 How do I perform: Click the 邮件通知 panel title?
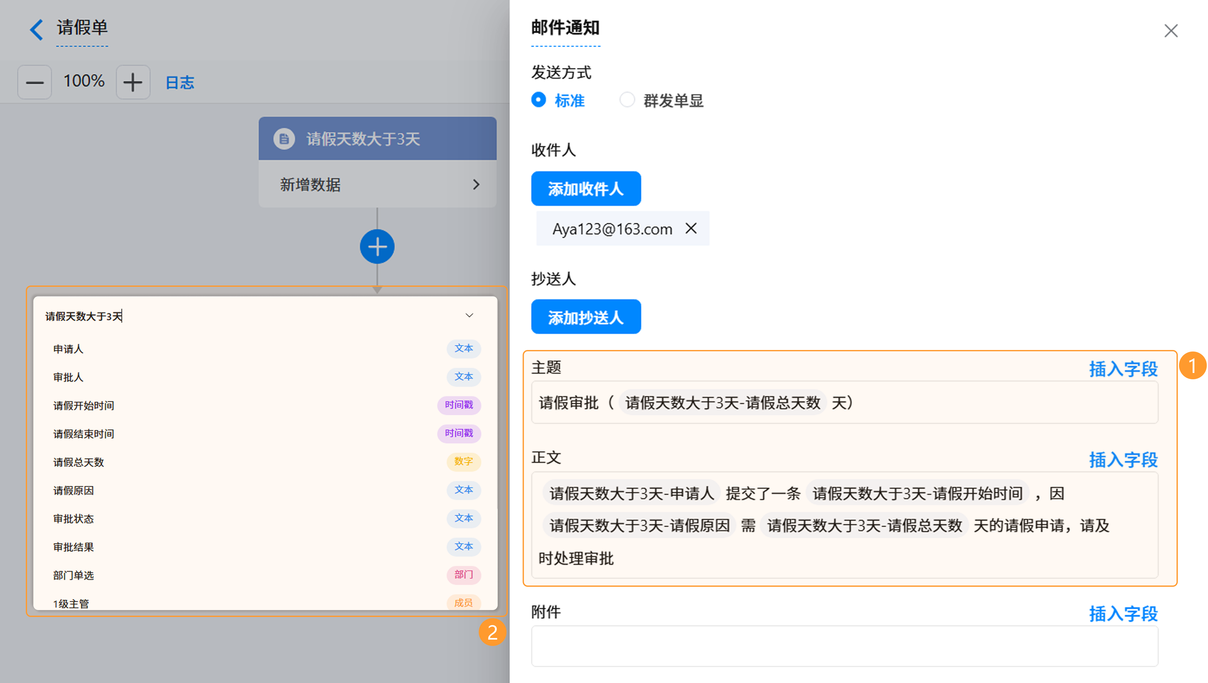[x=565, y=28]
